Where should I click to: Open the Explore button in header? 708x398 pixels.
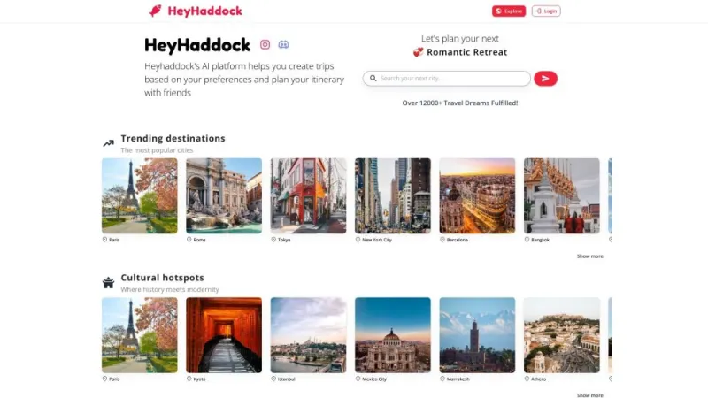[x=509, y=11]
